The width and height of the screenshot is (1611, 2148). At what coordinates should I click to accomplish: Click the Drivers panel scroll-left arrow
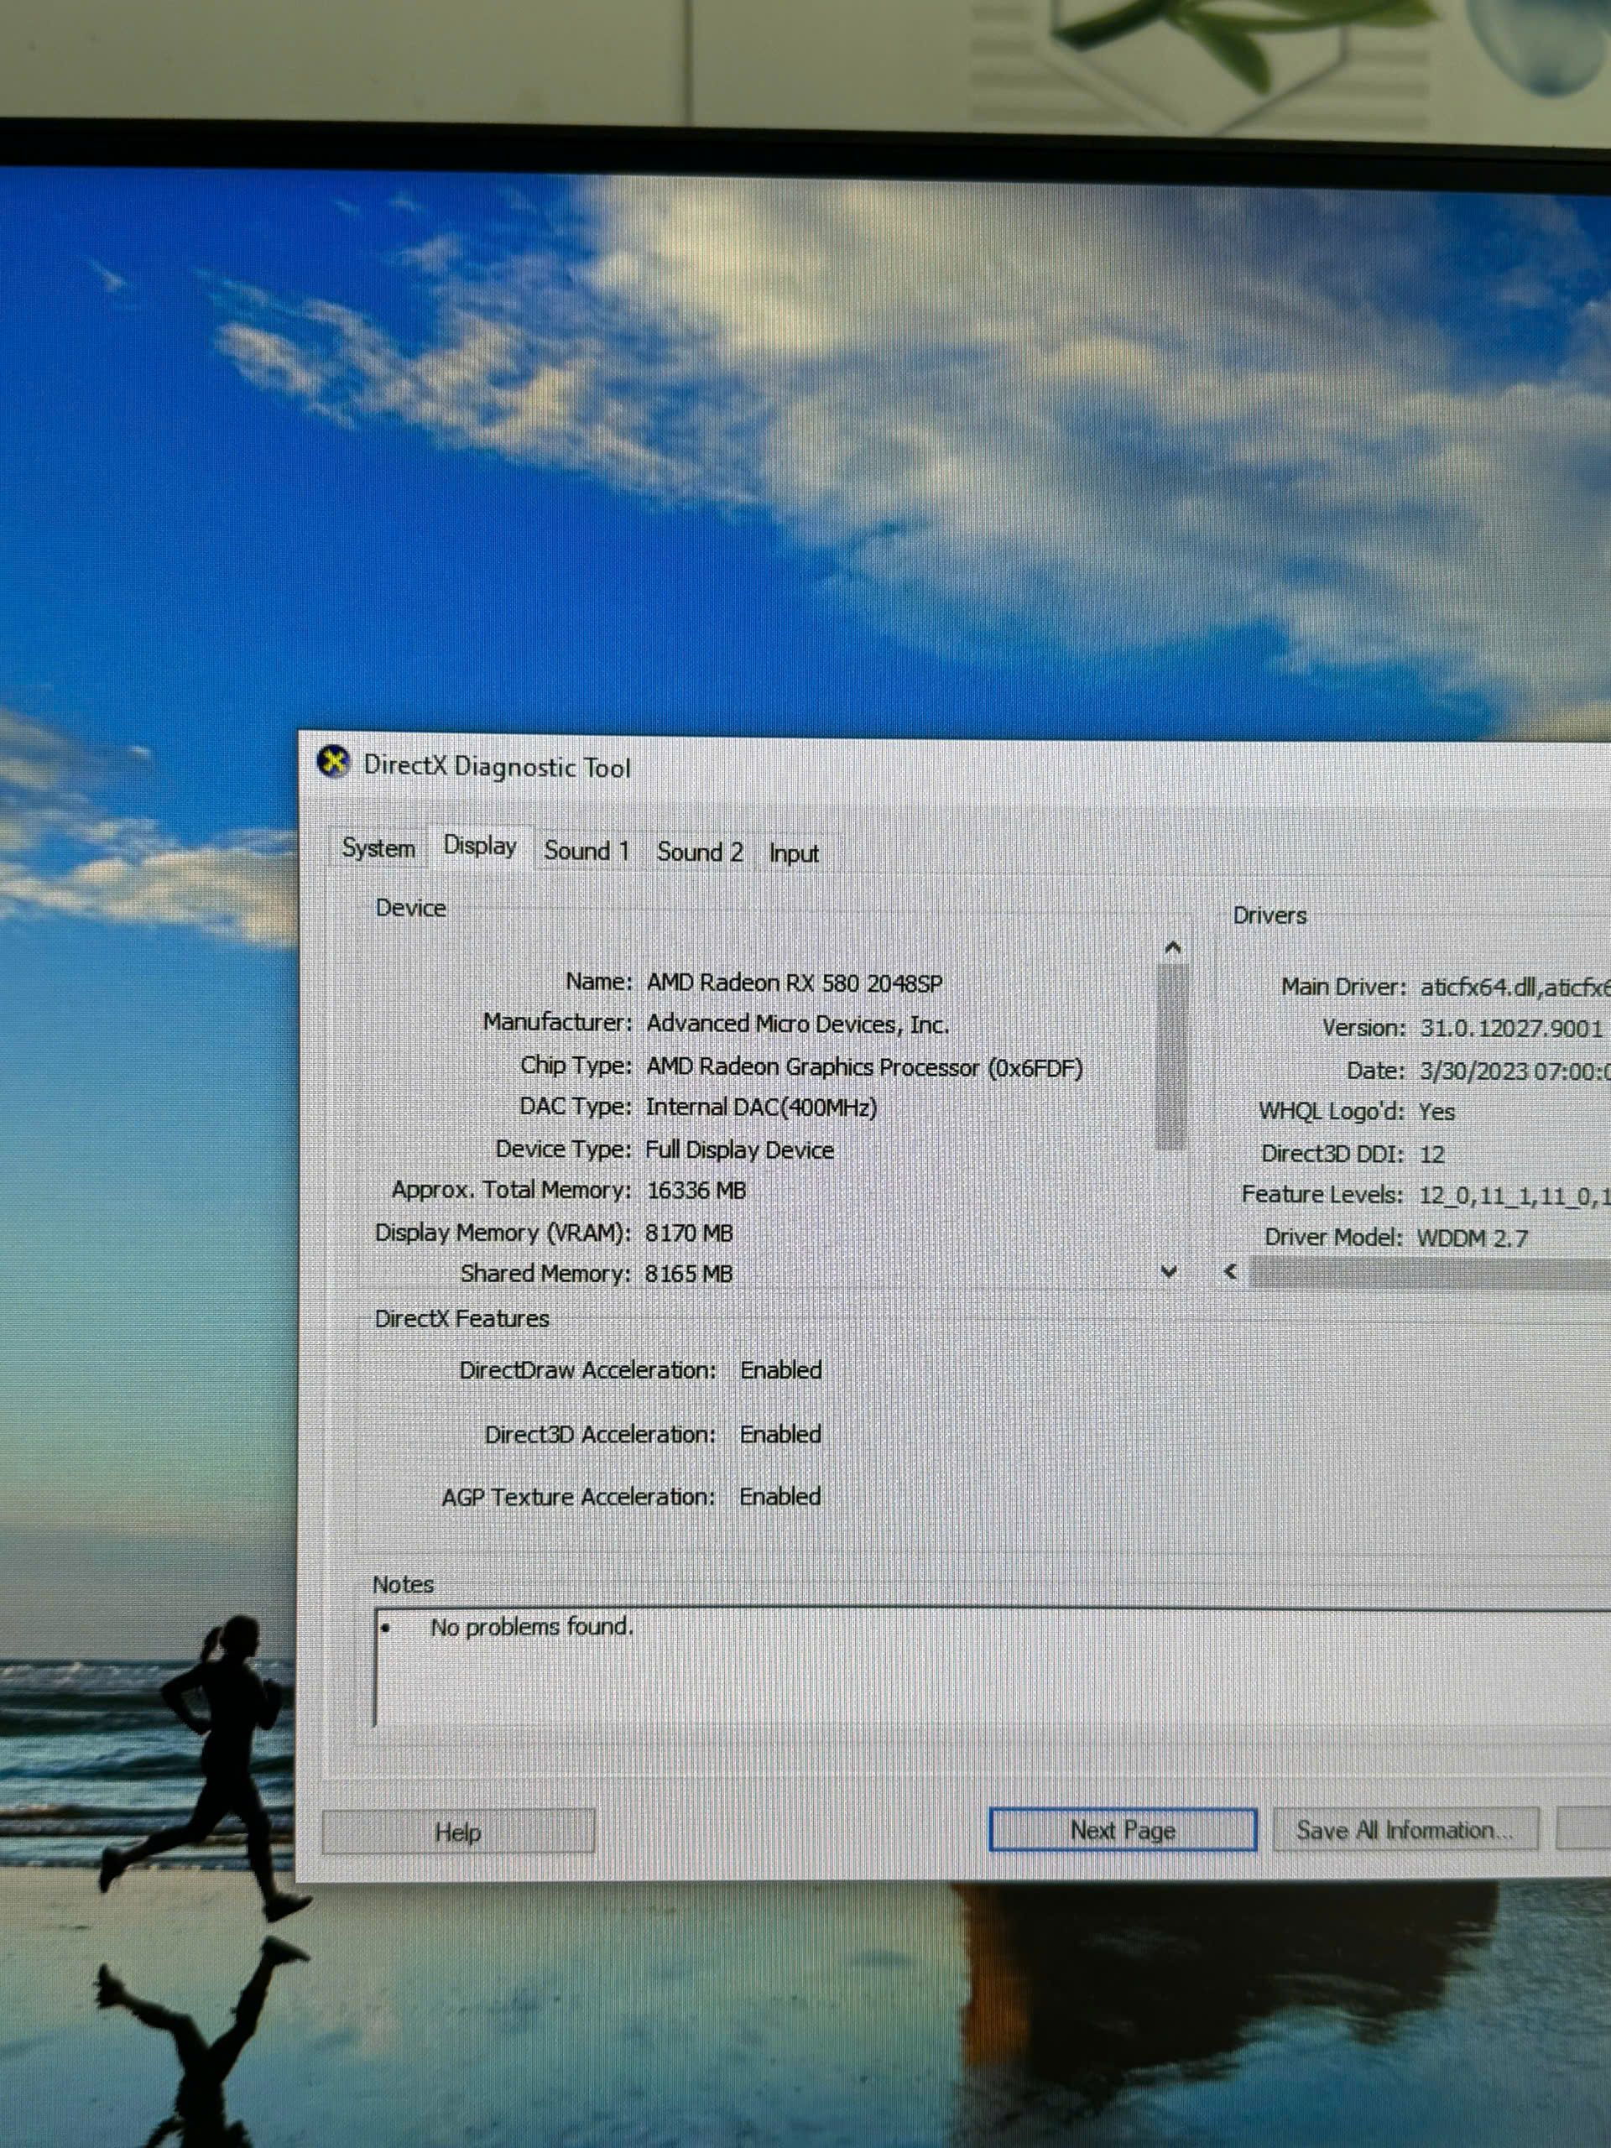(1230, 1270)
